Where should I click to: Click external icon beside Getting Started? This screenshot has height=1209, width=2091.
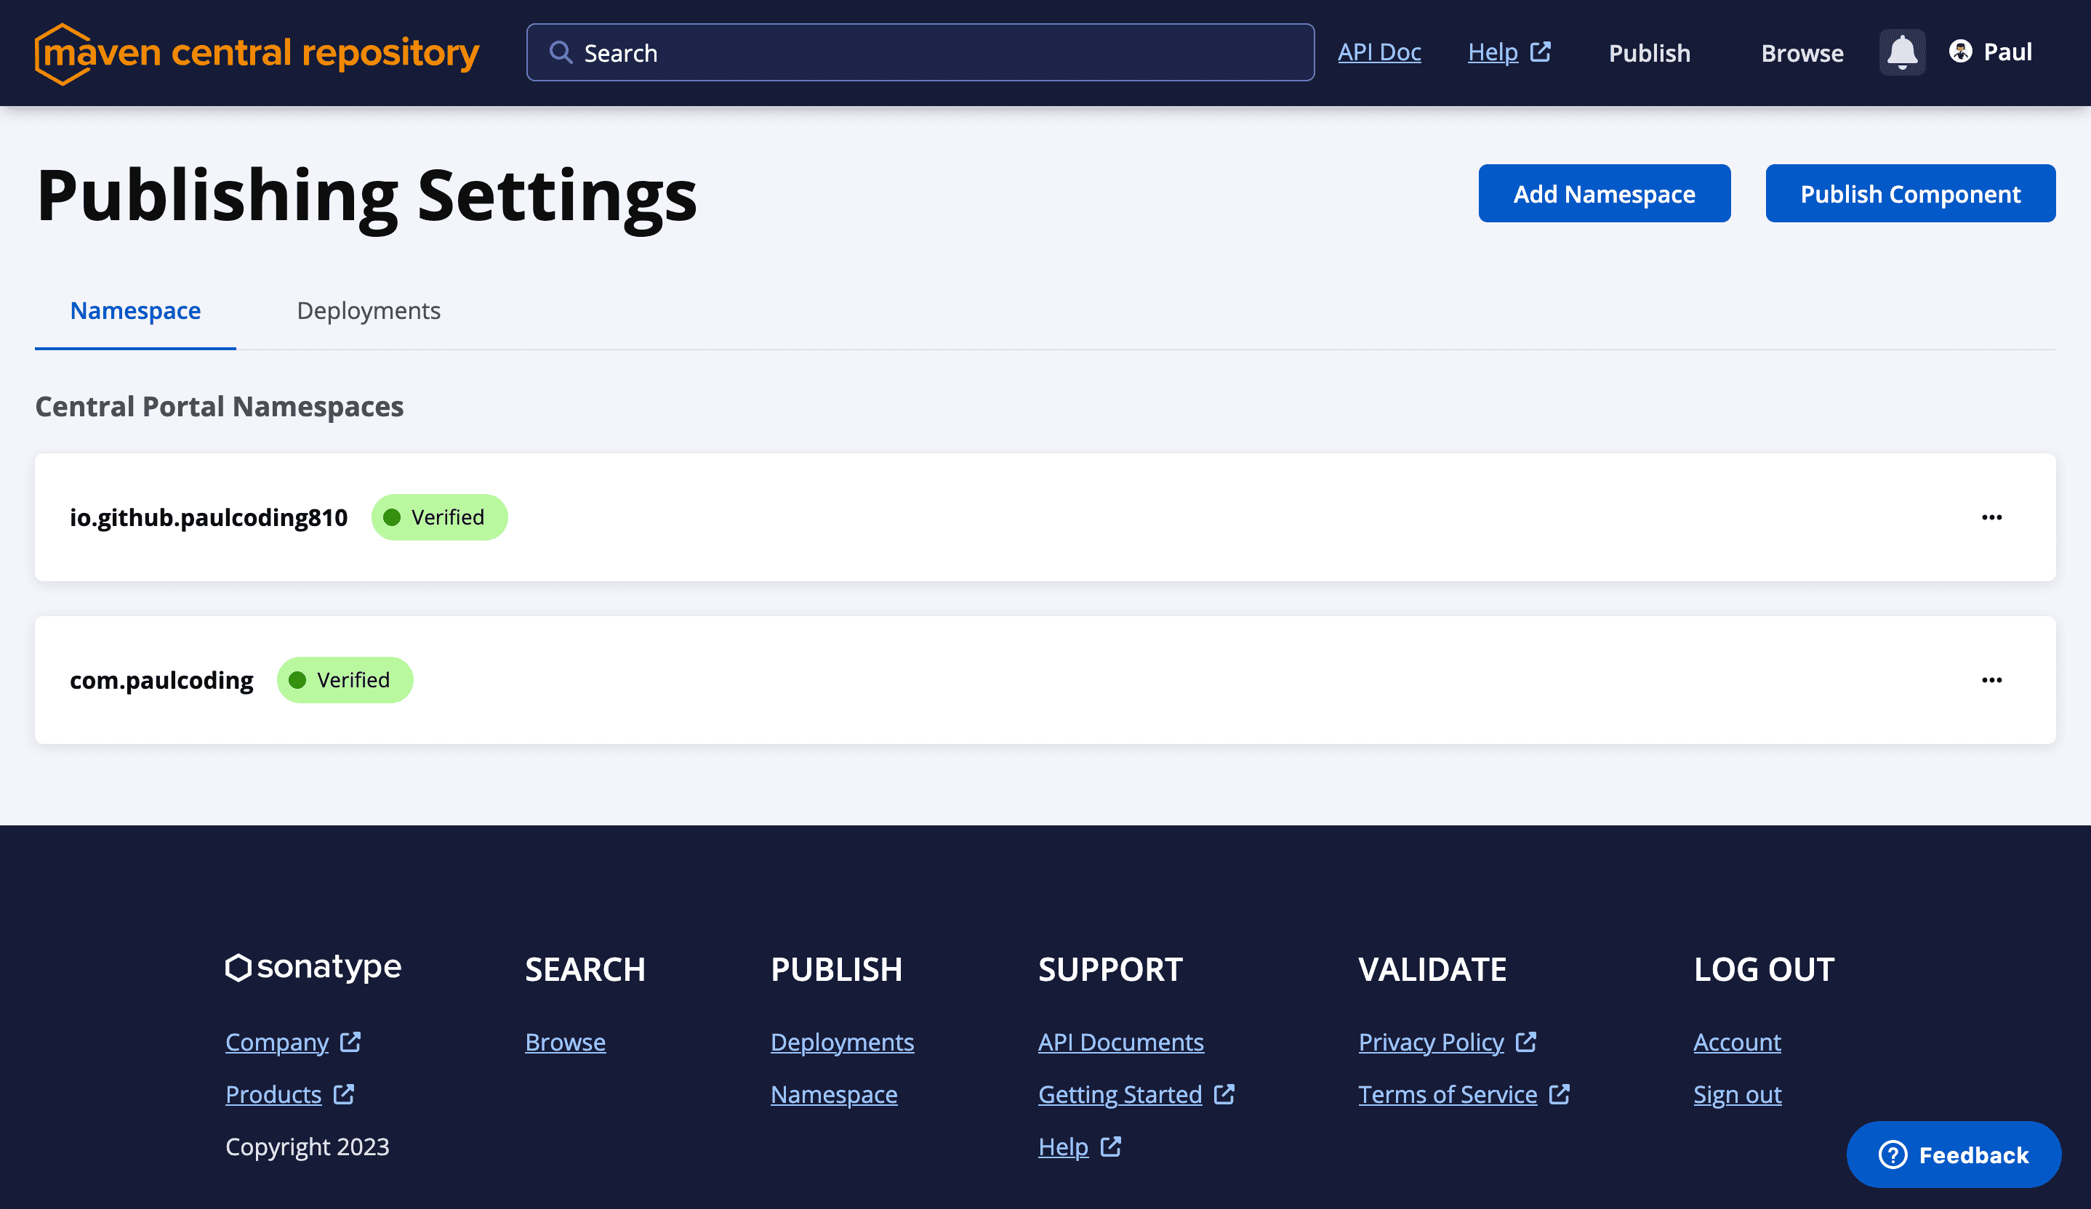click(1224, 1093)
